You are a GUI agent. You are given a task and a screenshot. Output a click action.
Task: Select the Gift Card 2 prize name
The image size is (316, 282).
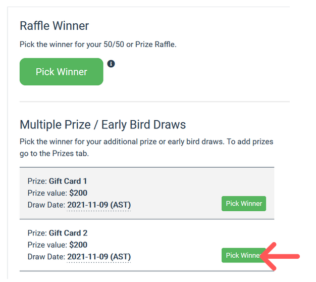68,233
